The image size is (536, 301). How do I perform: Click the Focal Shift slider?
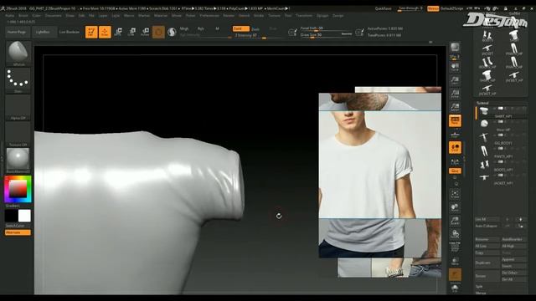click(x=326, y=28)
